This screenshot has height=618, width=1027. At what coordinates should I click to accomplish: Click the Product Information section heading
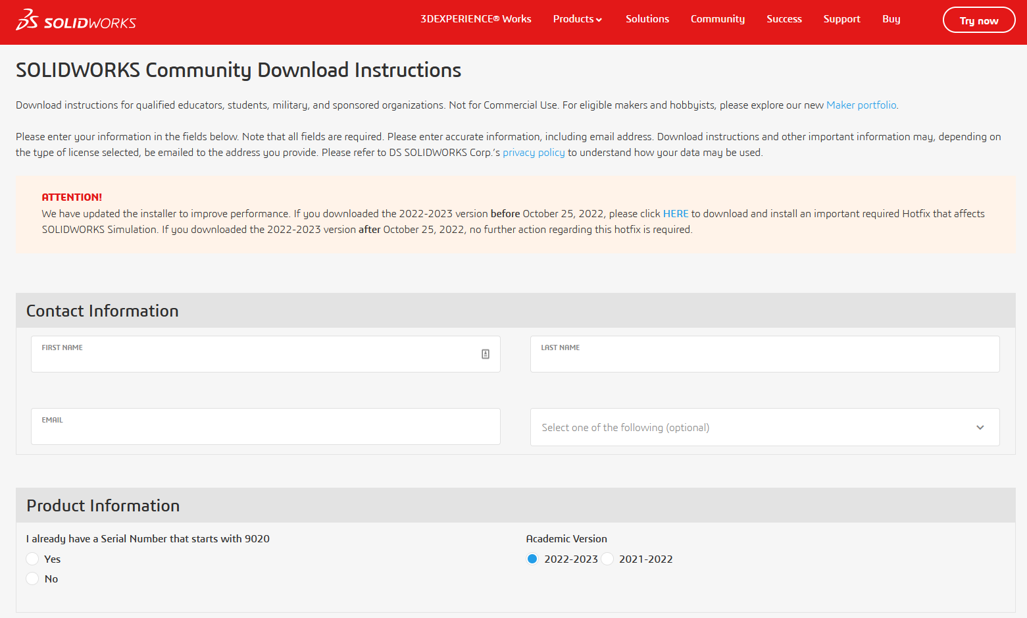(103, 505)
